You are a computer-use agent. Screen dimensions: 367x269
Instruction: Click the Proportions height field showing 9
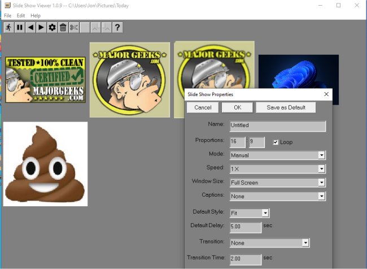(257, 142)
